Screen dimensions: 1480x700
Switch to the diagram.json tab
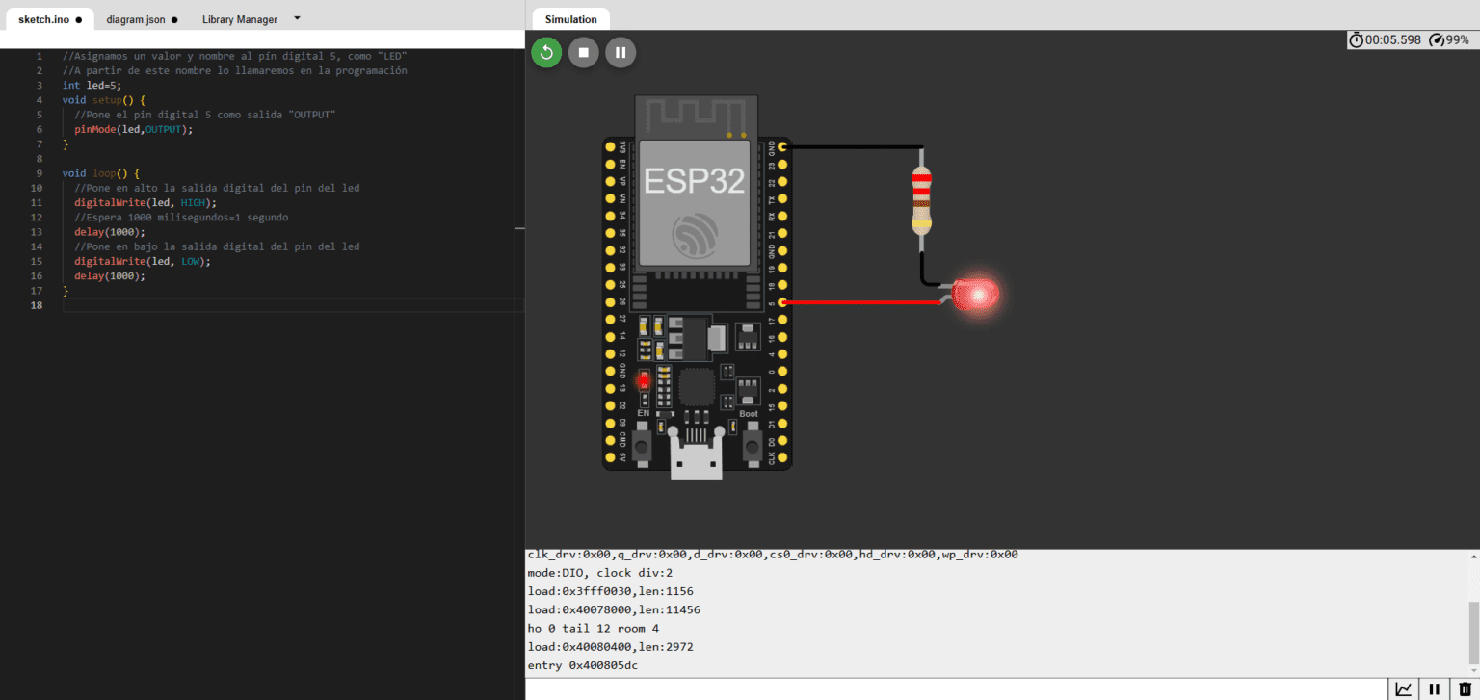click(x=135, y=17)
